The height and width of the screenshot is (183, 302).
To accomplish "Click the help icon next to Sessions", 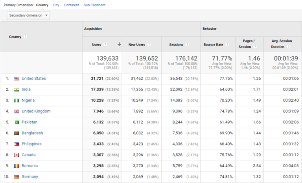I will pos(187,45).
